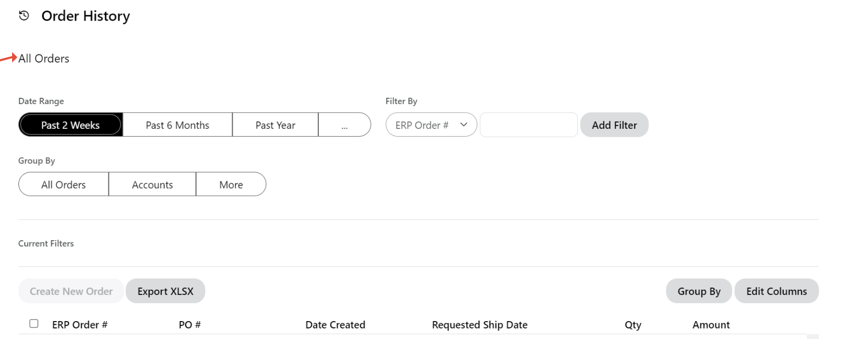Select the Past 2 Weeks date range
The height and width of the screenshot is (339, 851).
point(71,125)
